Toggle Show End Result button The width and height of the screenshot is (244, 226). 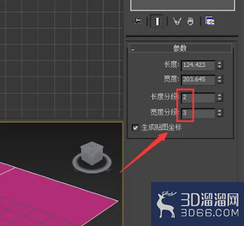click(x=157, y=21)
